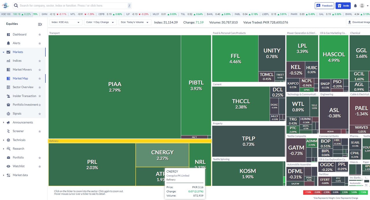Click the Alerts bell sidebar icon

point(8,43)
